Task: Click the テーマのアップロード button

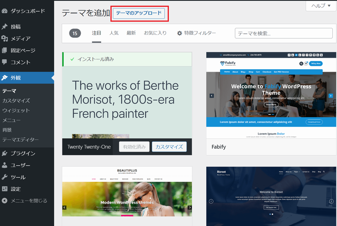Action: coord(139,13)
